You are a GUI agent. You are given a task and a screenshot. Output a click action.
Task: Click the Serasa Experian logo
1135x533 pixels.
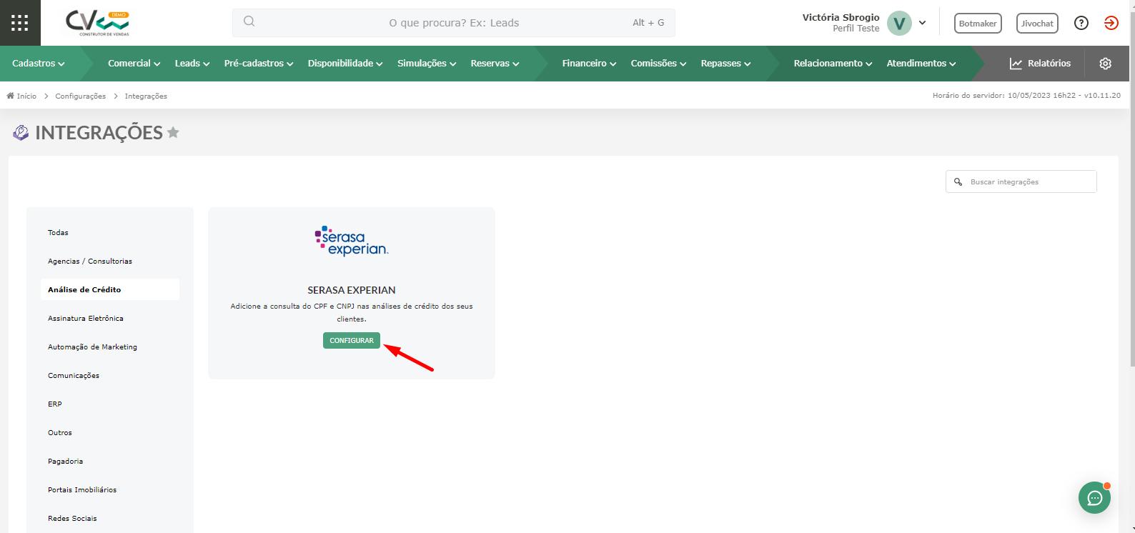[x=352, y=241]
